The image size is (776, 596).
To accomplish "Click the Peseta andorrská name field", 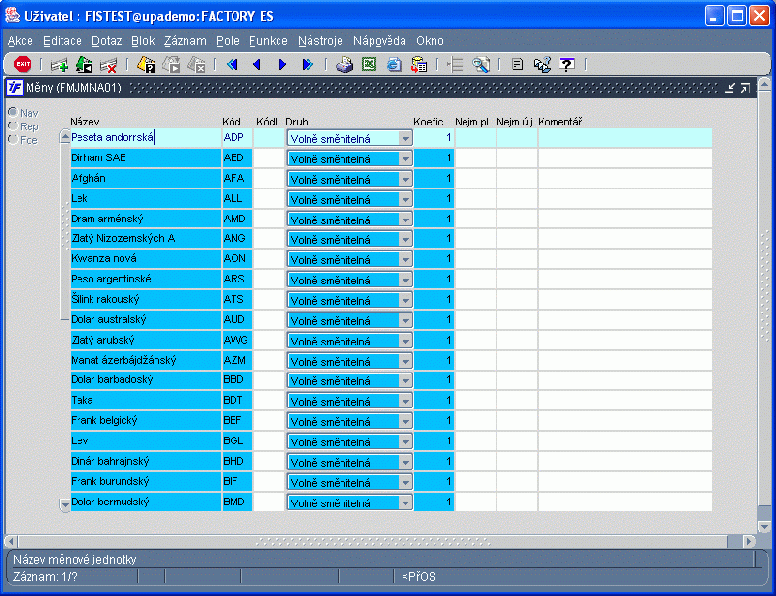I will tap(145, 137).
